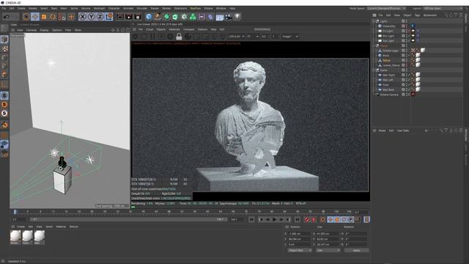This screenshot has height=264, width=469.
Task: Open the Octane menu in the main menu bar
Action: coord(208,8)
